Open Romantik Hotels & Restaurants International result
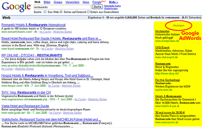Image resolution: width=203 pixels, height=128 pixels. point(33,25)
